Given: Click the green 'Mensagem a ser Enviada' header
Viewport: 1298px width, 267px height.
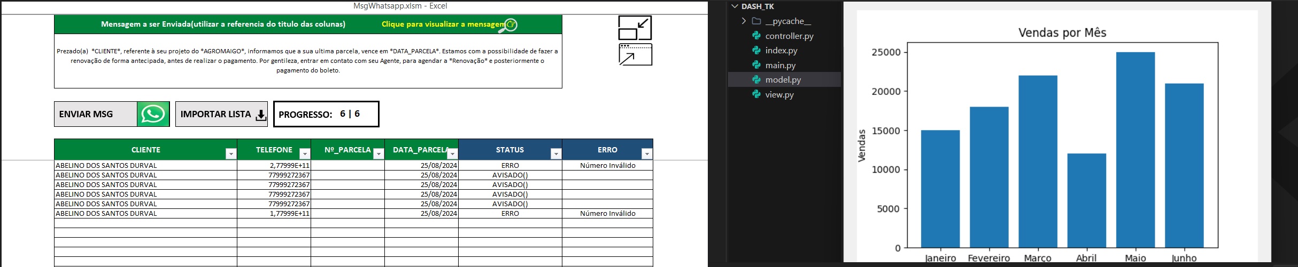Looking at the screenshot, I should coord(223,24).
